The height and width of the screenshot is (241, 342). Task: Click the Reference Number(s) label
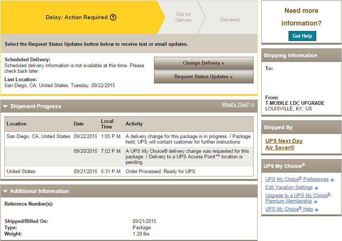click(29, 204)
